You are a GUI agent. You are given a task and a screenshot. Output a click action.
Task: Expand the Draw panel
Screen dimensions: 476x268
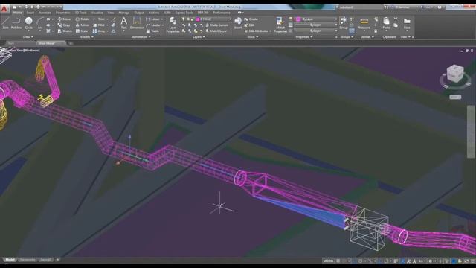click(28, 37)
